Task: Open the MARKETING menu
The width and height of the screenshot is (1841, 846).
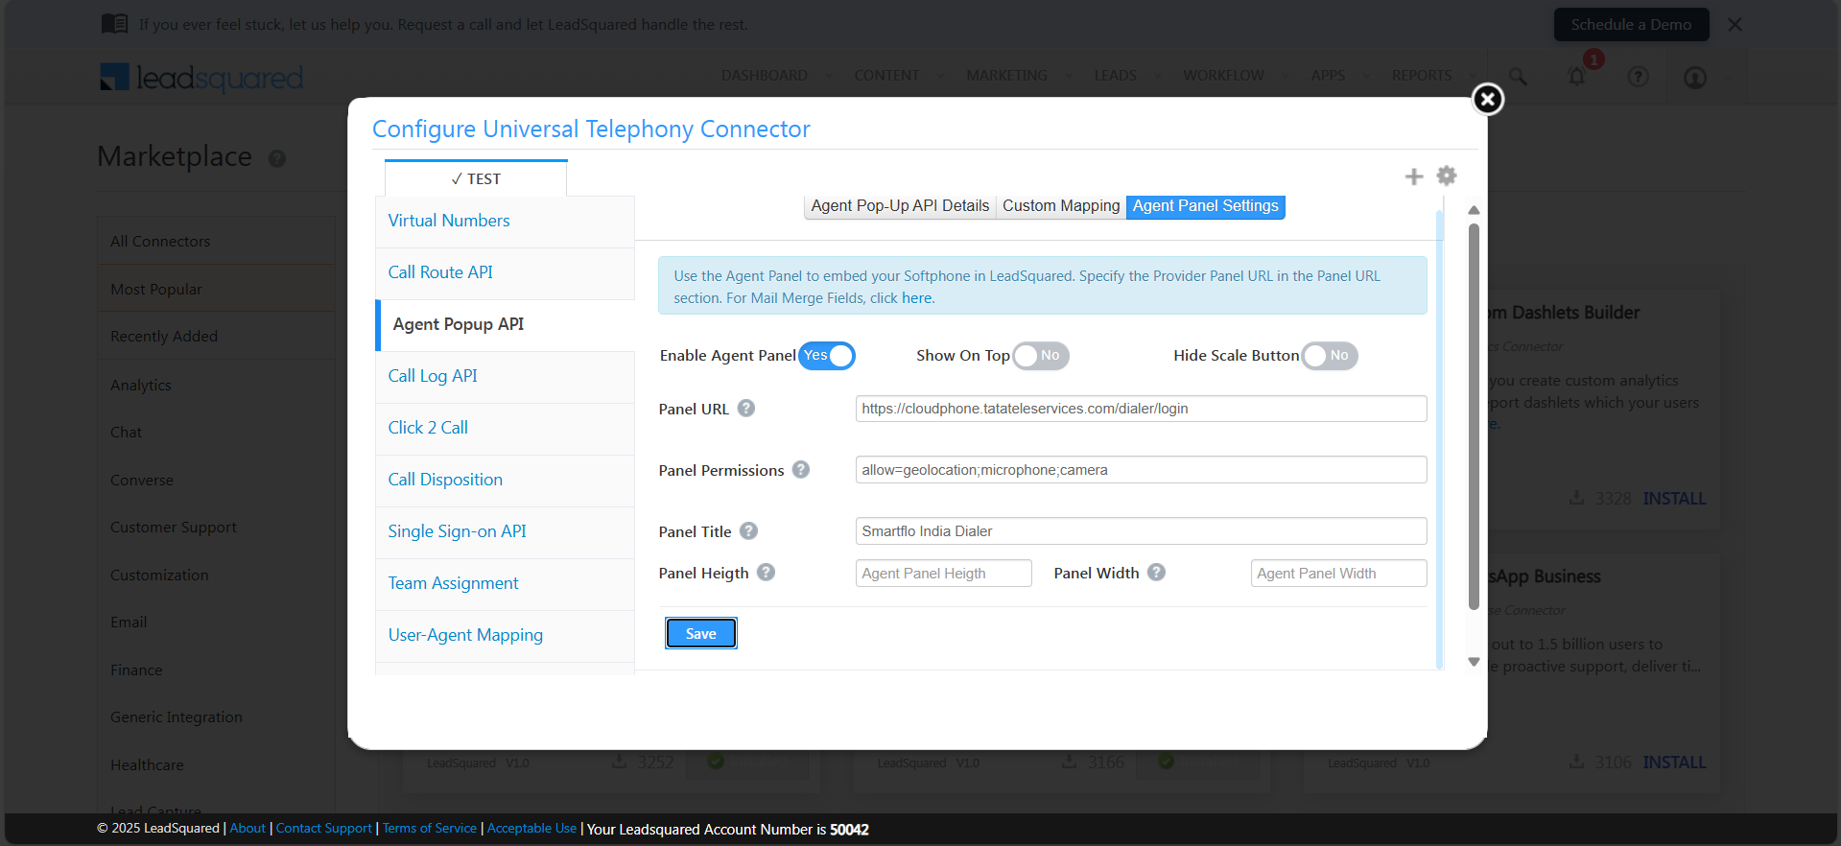Action: (x=1006, y=76)
